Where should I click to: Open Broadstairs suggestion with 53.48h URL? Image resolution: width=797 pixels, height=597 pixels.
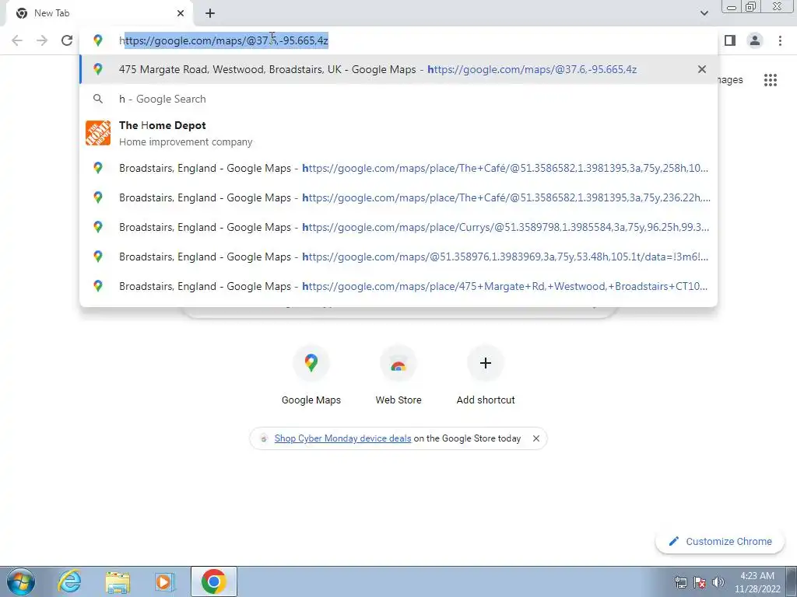coord(398,257)
